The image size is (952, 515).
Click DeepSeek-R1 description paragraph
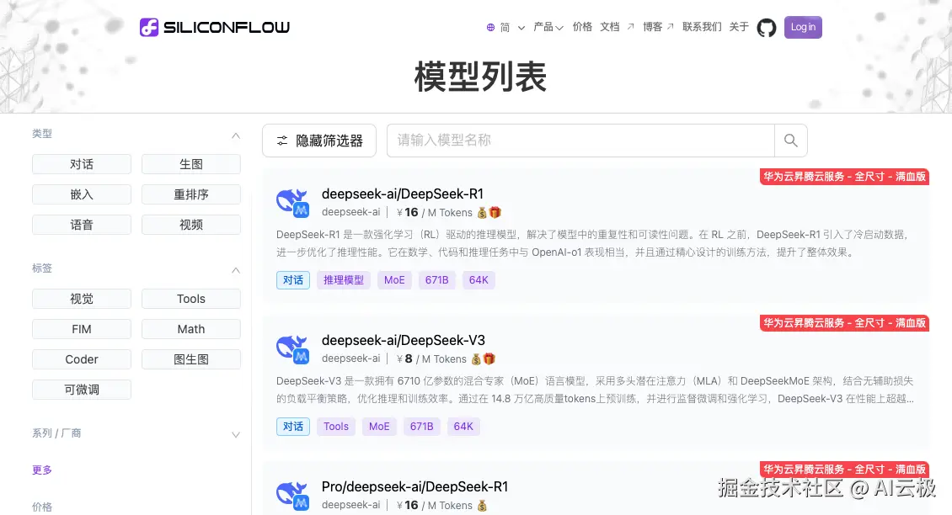(x=592, y=243)
